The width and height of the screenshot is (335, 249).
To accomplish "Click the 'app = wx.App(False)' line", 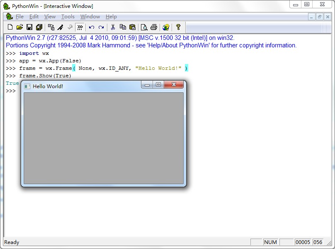I will point(50,61).
